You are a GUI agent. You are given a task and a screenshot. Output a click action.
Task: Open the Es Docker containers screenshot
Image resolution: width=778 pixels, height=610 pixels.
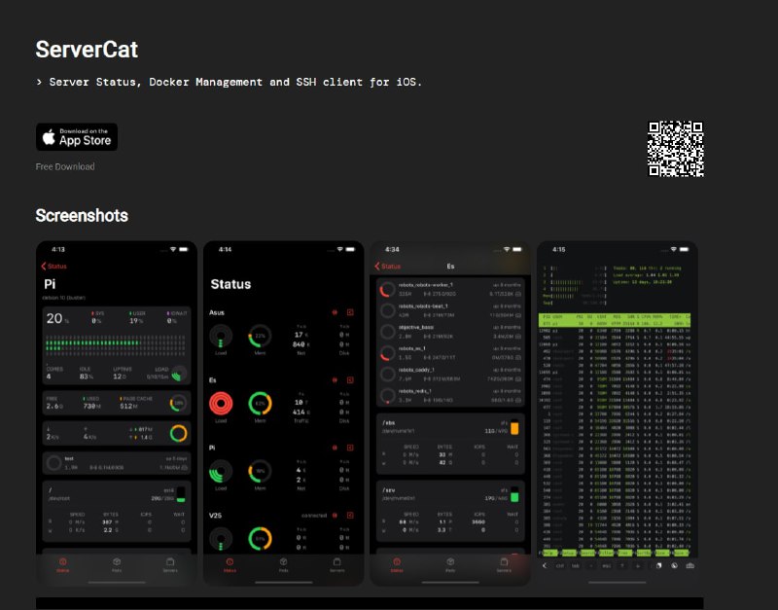coord(450,413)
